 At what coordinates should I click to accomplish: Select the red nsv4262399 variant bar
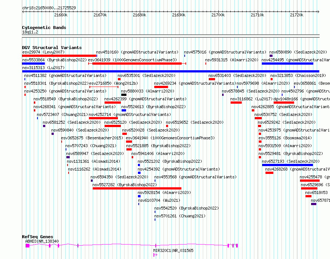[x=113, y=103]
